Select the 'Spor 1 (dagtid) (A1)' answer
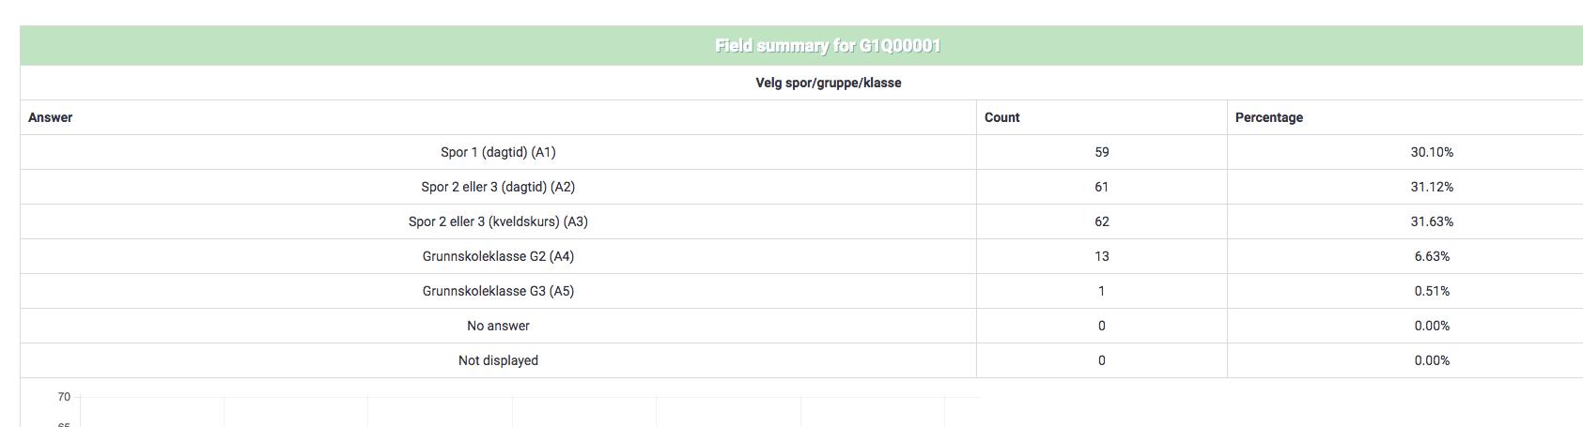This screenshot has height=427, width=1583. 498,152
